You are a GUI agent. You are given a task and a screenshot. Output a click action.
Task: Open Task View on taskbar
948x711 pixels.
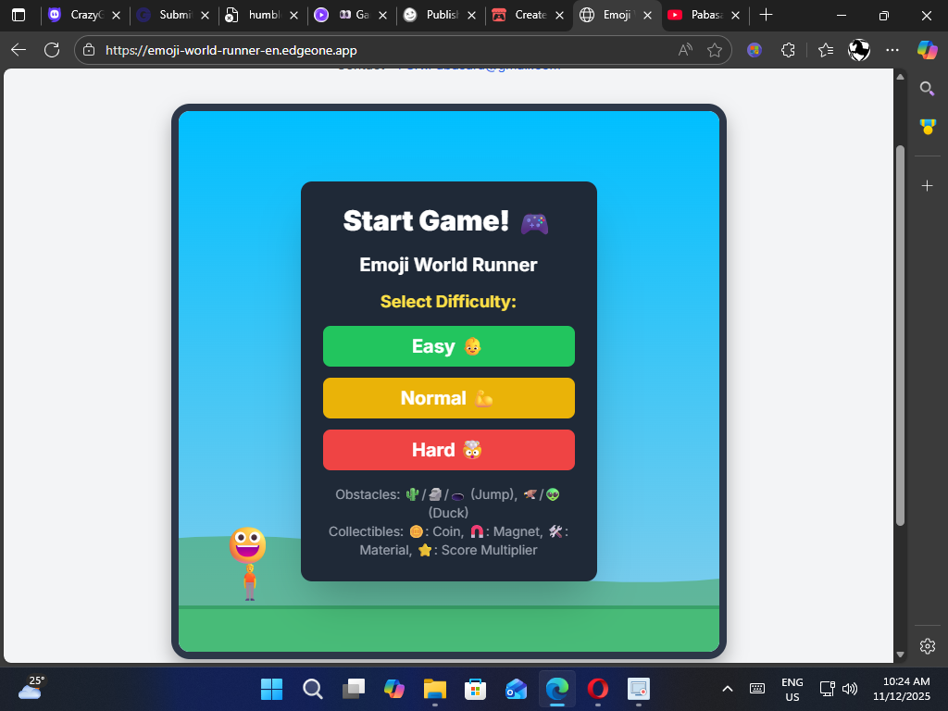(354, 689)
